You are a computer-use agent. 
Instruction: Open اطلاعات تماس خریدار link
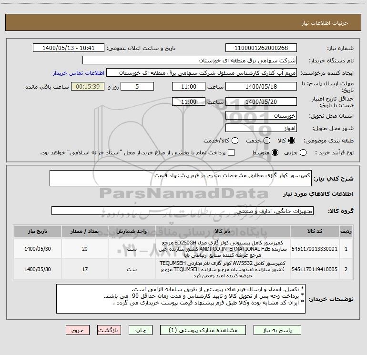tap(79, 73)
